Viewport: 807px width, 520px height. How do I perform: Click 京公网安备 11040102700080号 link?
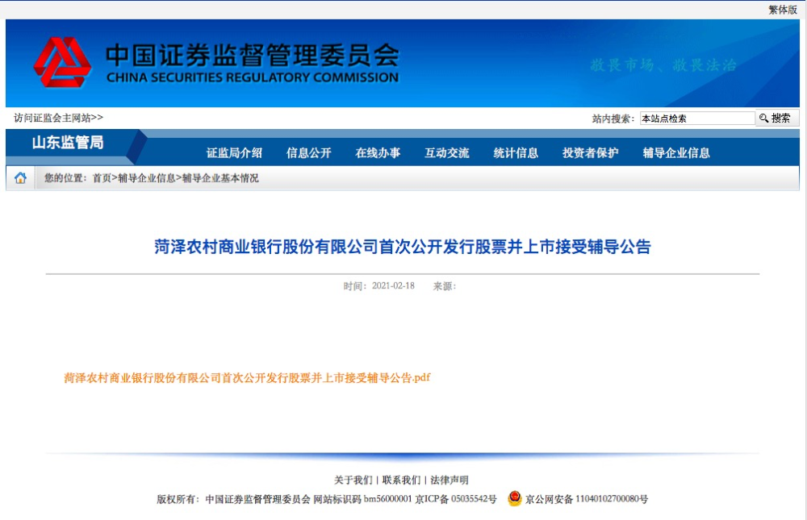pyautogui.click(x=586, y=499)
